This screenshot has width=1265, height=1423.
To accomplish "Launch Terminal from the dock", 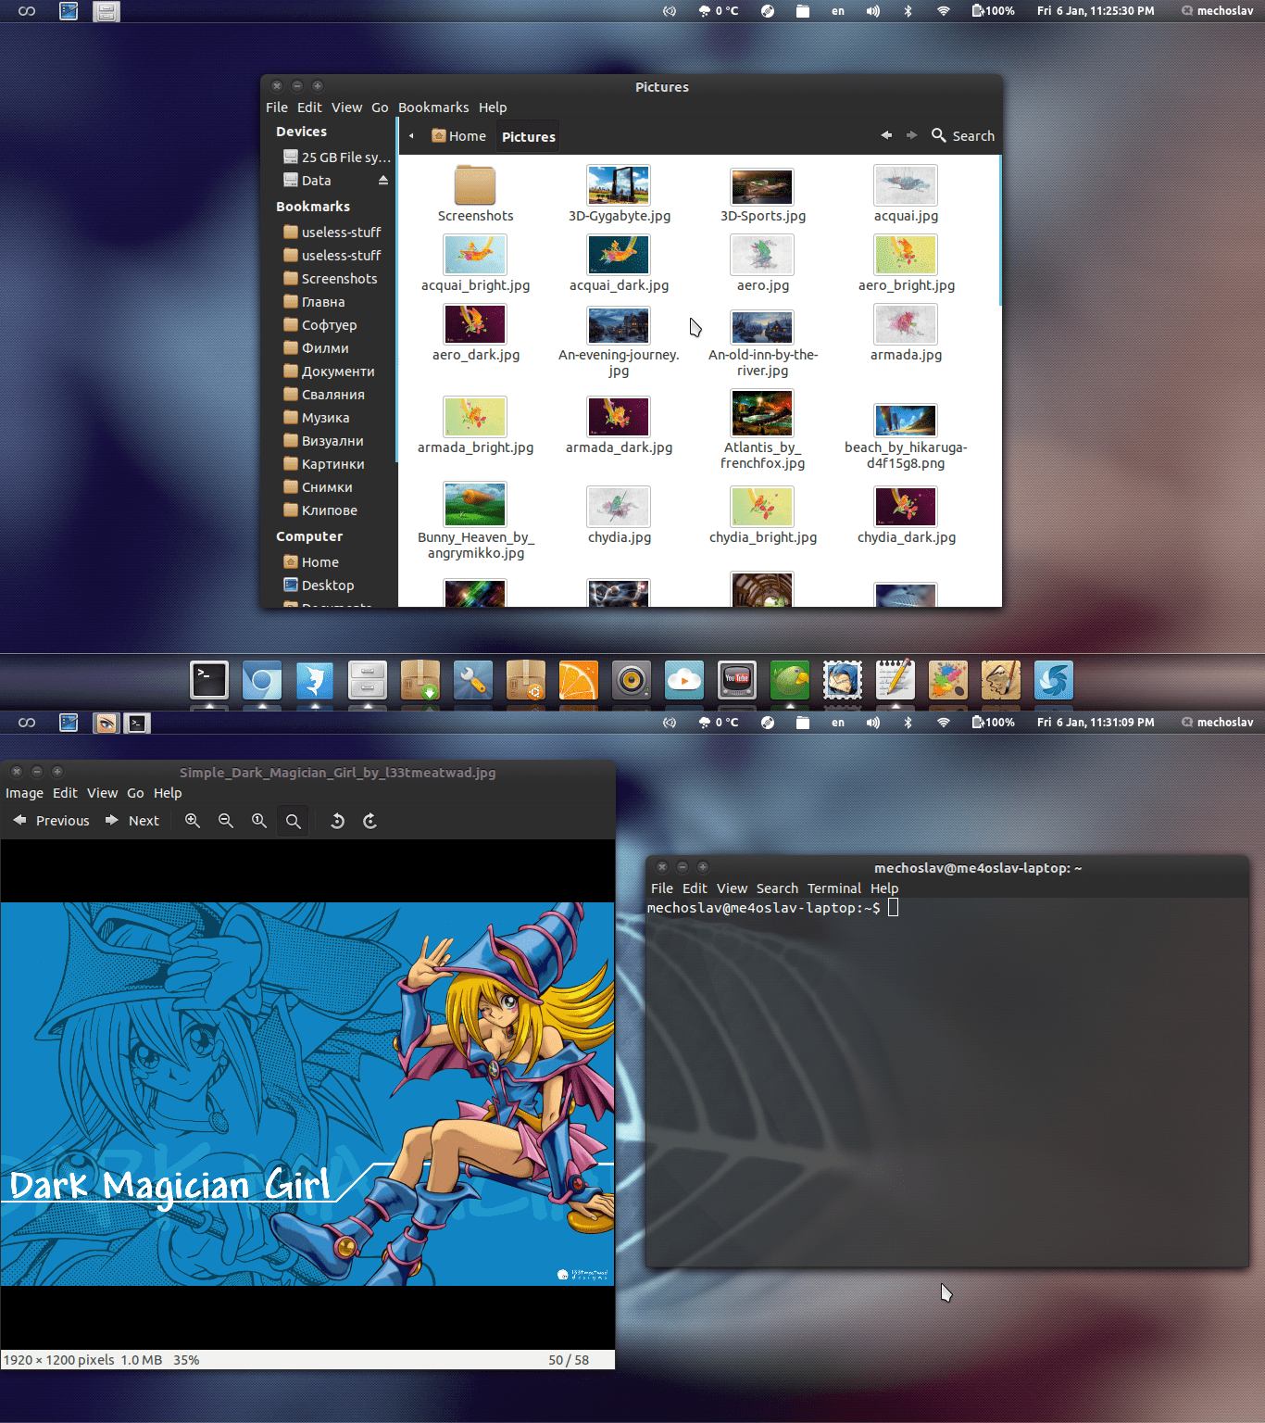I will tap(209, 680).
